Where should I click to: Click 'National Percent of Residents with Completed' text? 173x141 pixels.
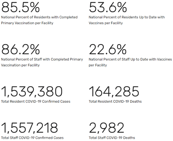pos(39,17)
